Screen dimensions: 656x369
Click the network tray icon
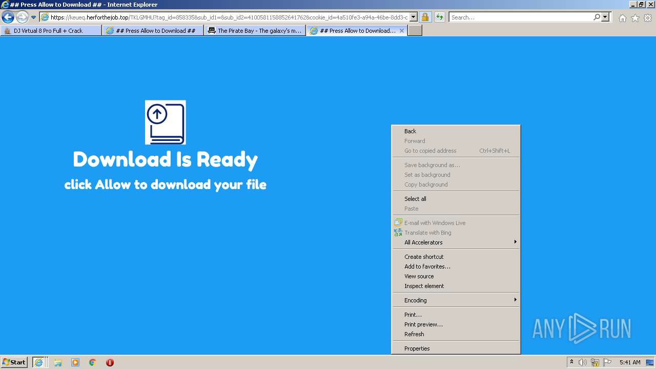[595, 362]
